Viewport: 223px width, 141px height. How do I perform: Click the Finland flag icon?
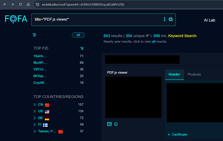pyautogui.click(x=45, y=125)
